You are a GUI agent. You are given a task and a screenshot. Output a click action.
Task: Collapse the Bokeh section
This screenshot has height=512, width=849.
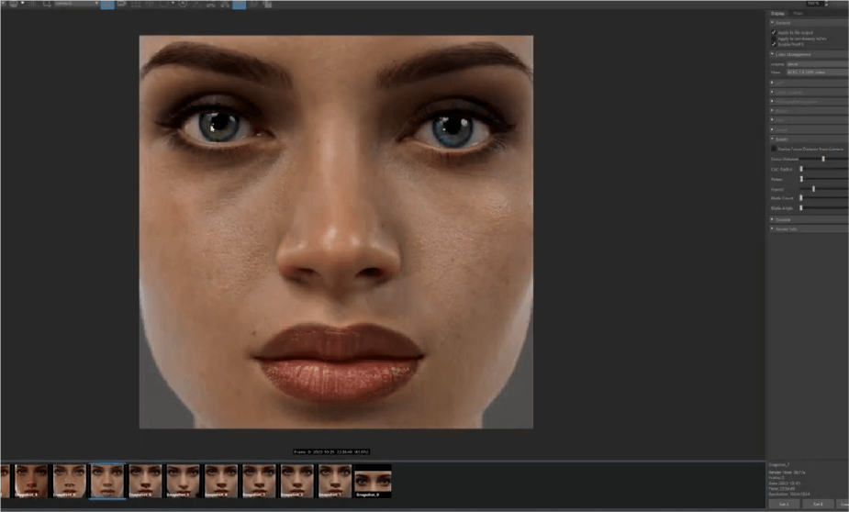[773, 139]
